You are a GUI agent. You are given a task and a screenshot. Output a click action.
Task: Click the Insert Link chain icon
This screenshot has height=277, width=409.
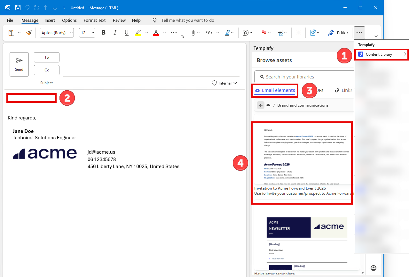(209, 33)
